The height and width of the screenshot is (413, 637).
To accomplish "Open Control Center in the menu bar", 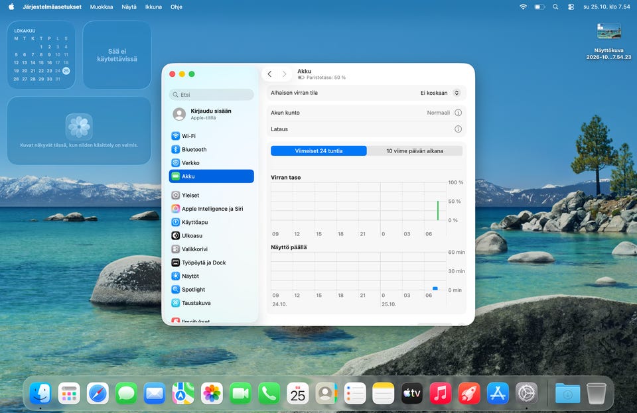I will click(571, 7).
